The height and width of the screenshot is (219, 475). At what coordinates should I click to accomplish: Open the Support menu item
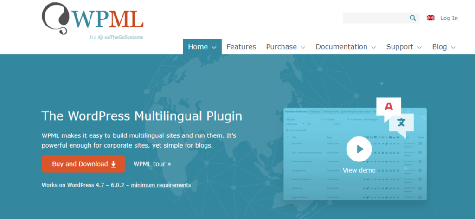coord(399,47)
